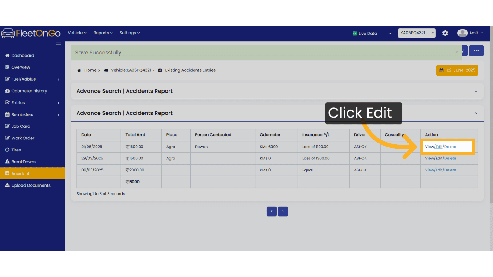Open the KA05PQ4321 vehicle selector
Viewport: 493px width, 277px height.
click(x=417, y=33)
